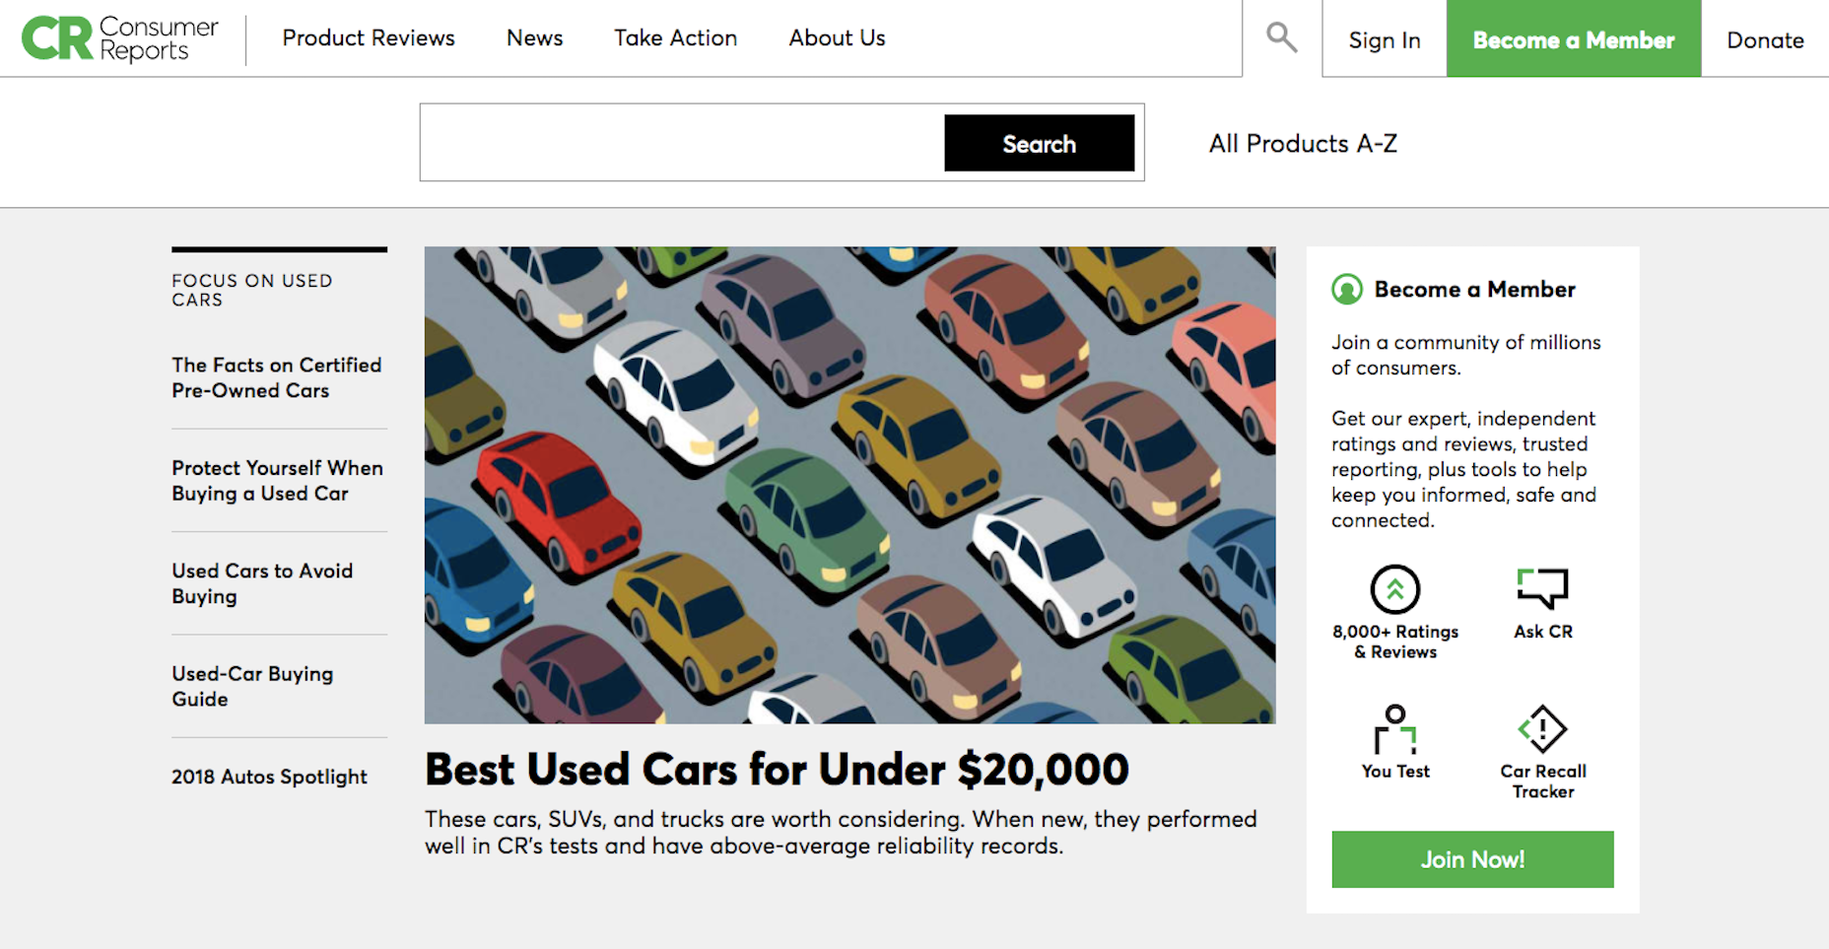Open the News menu item
Image resolution: width=1829 pixels, height=949 pixels.
(535, 37)
